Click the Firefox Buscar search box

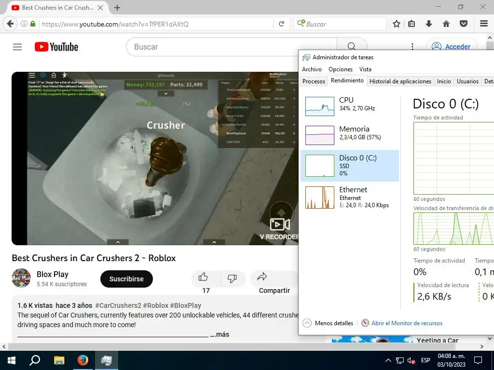[x=340, y=24]
